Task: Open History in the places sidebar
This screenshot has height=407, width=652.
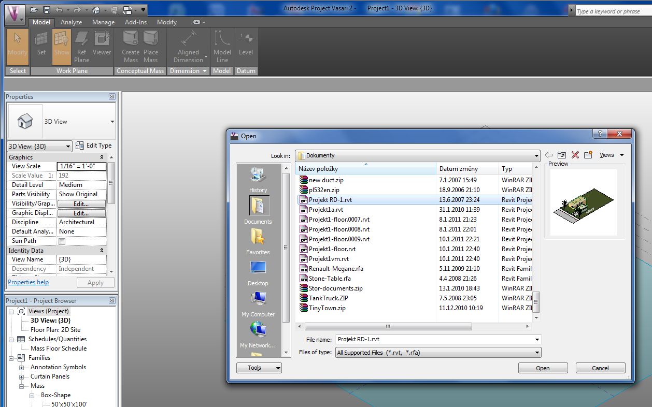Action: tap(258, 180)
